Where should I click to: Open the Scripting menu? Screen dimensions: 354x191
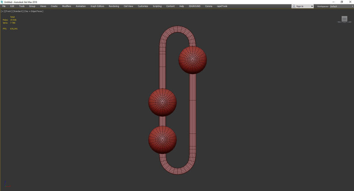click(157, 6)
